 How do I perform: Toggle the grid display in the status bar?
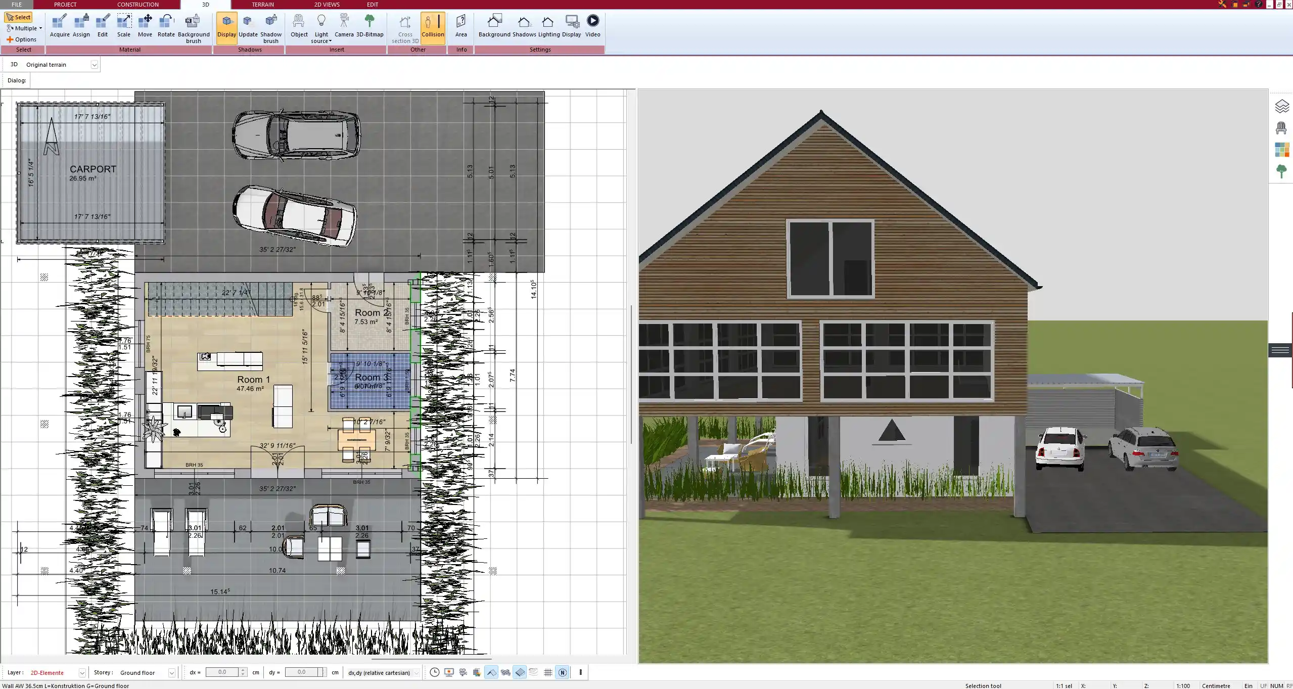pos(548,672)
